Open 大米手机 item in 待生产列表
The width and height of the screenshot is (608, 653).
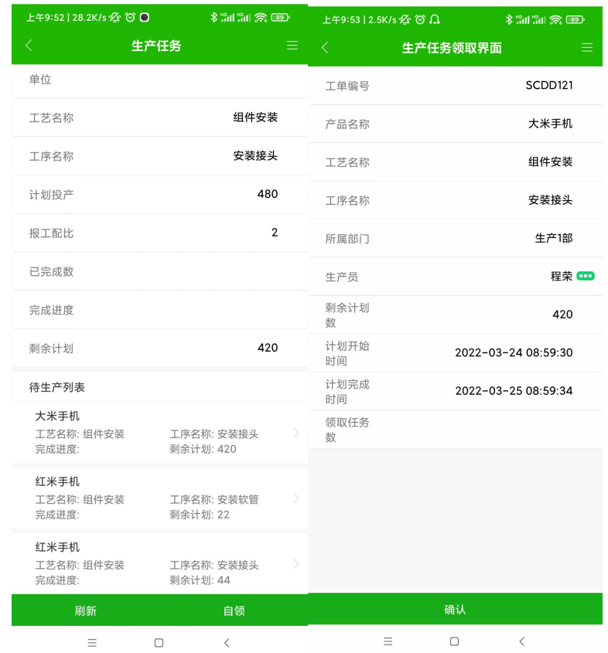tap(160, 433)
